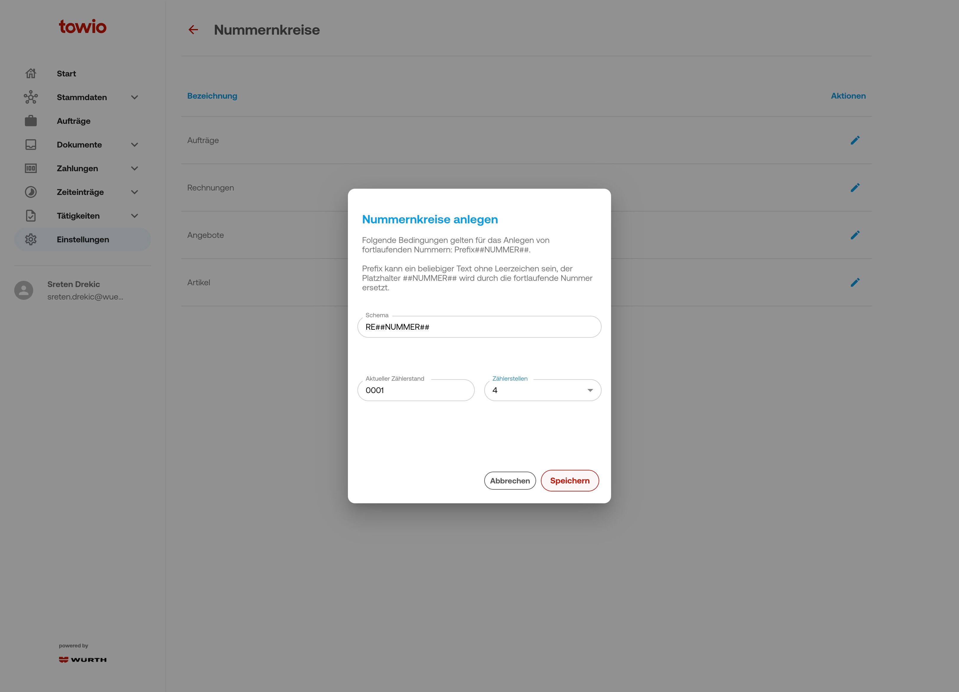Viewport: 959px width, 692px height.
Task: Click the towio logo
Action: click(82, 27)
